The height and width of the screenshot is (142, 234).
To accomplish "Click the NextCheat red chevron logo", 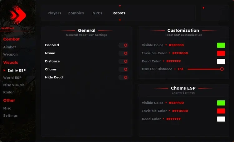I will tap(18, 15).
